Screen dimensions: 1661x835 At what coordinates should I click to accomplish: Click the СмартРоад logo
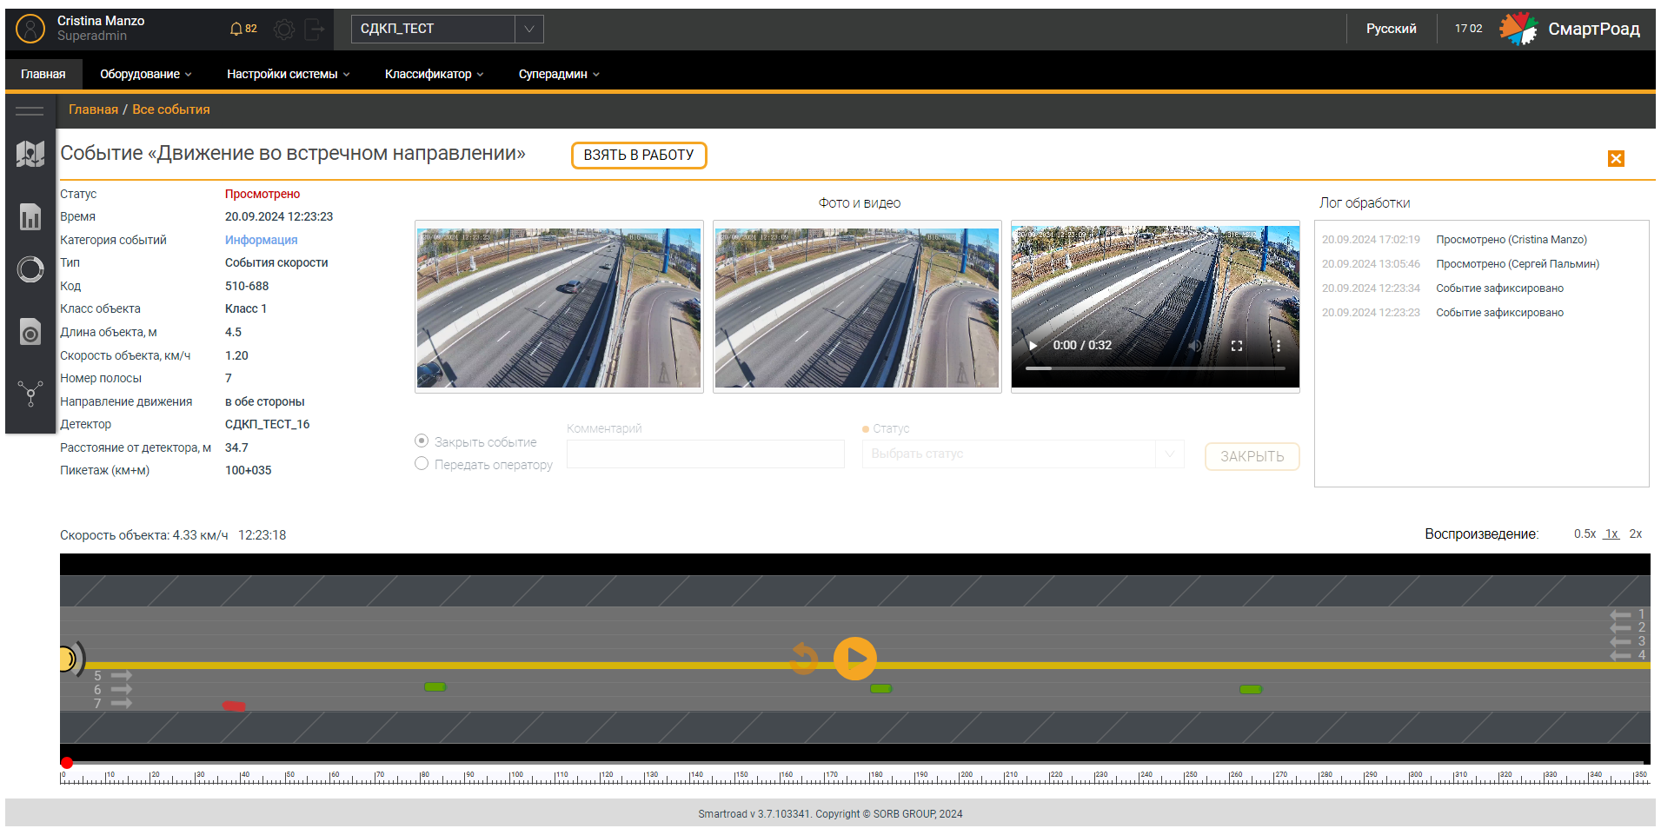[x=1570, y=29]
